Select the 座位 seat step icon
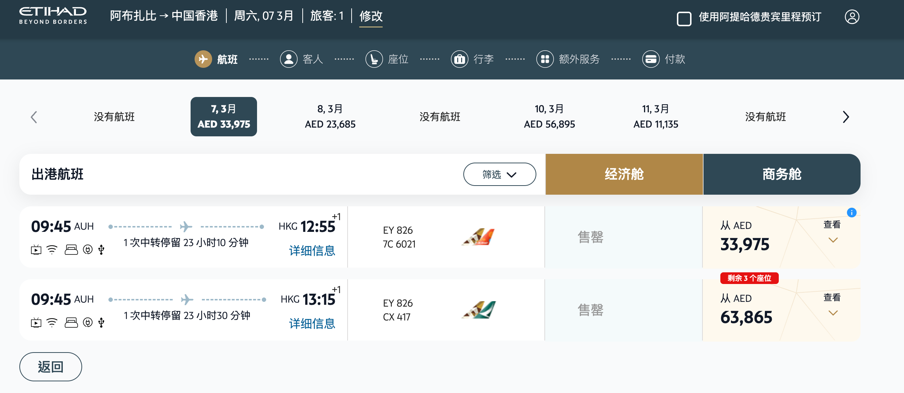Screen dimensions: 904x393 click(x=374, y=59)
